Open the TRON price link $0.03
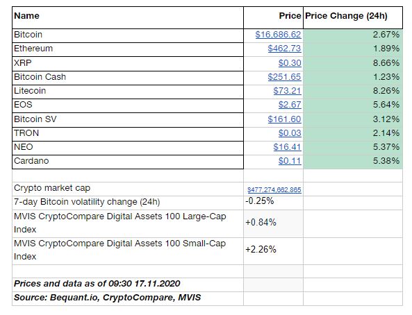412x315 pixels. [x=290, y=133]
